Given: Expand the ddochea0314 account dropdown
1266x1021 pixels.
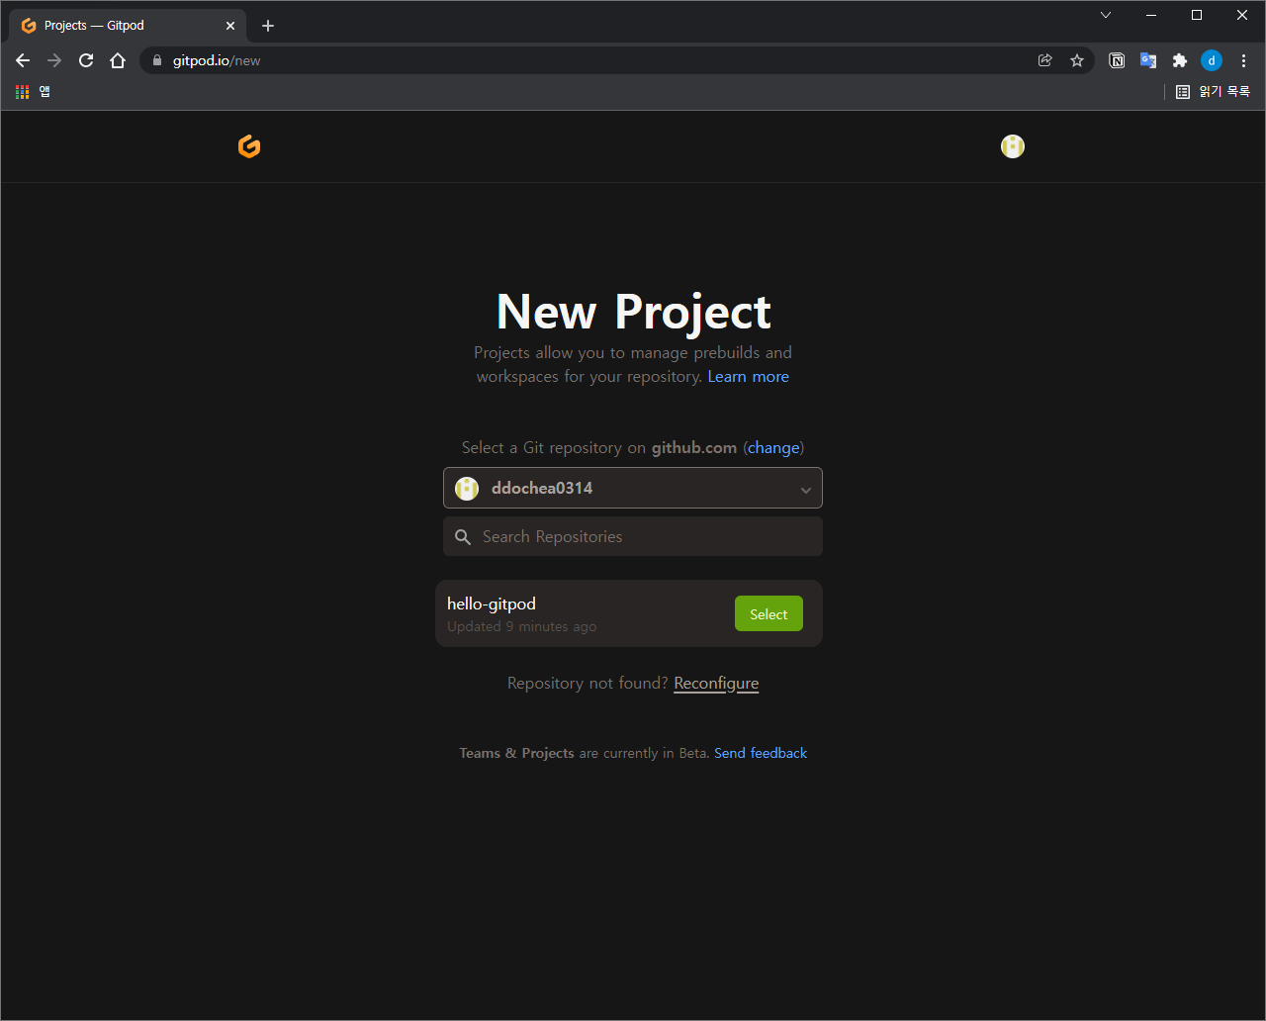Looking at the screenshot, I should click(633, 488).
